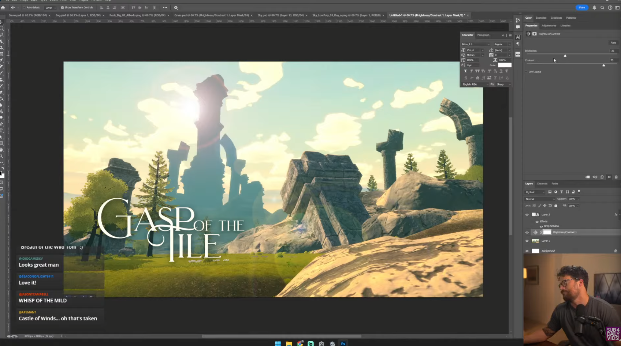Screen dimensions: 621x346
Task: Open the layer filter Kind dropdown
Action: (535, 192)
